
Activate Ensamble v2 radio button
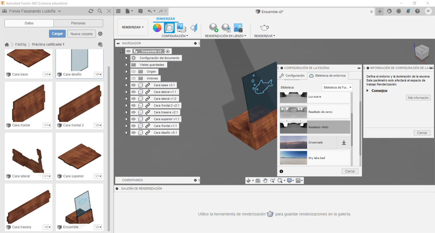pos(168,51)
